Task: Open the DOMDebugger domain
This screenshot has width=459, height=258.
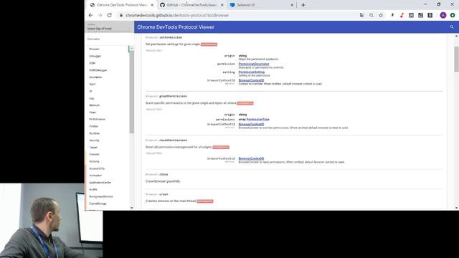Action: click(98, 70)
